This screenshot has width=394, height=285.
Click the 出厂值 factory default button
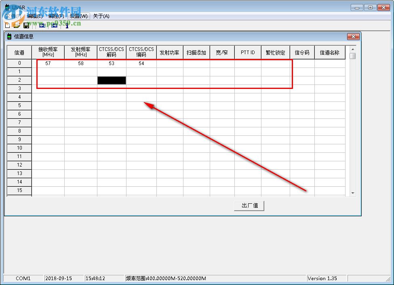[x=249, y=206]
